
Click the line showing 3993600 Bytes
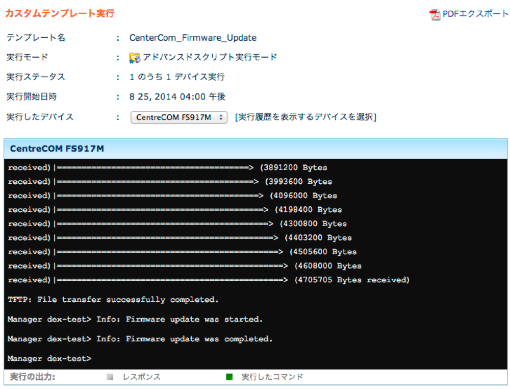coord(170,182)
